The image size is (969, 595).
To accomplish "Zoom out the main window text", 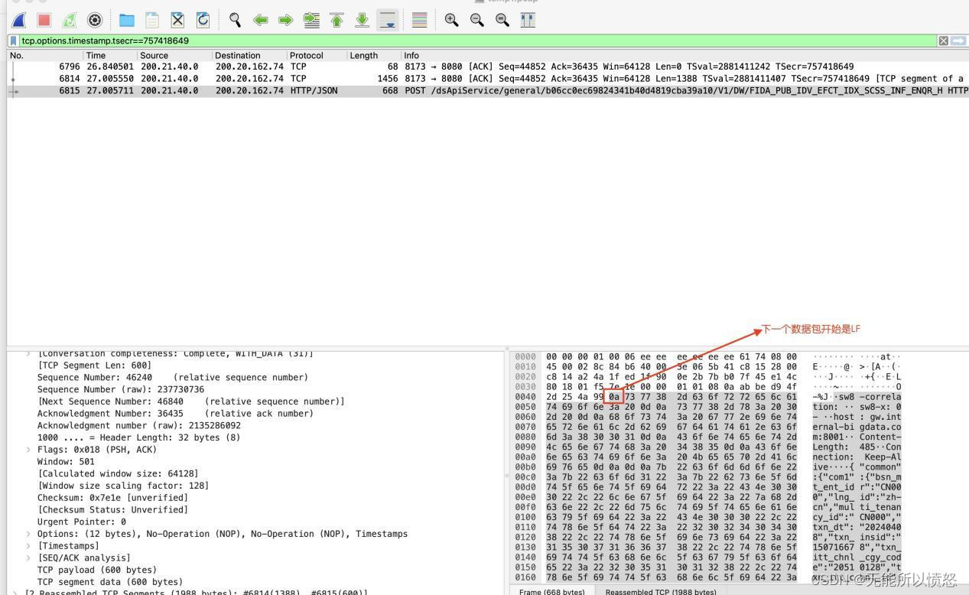I will 477,21.
